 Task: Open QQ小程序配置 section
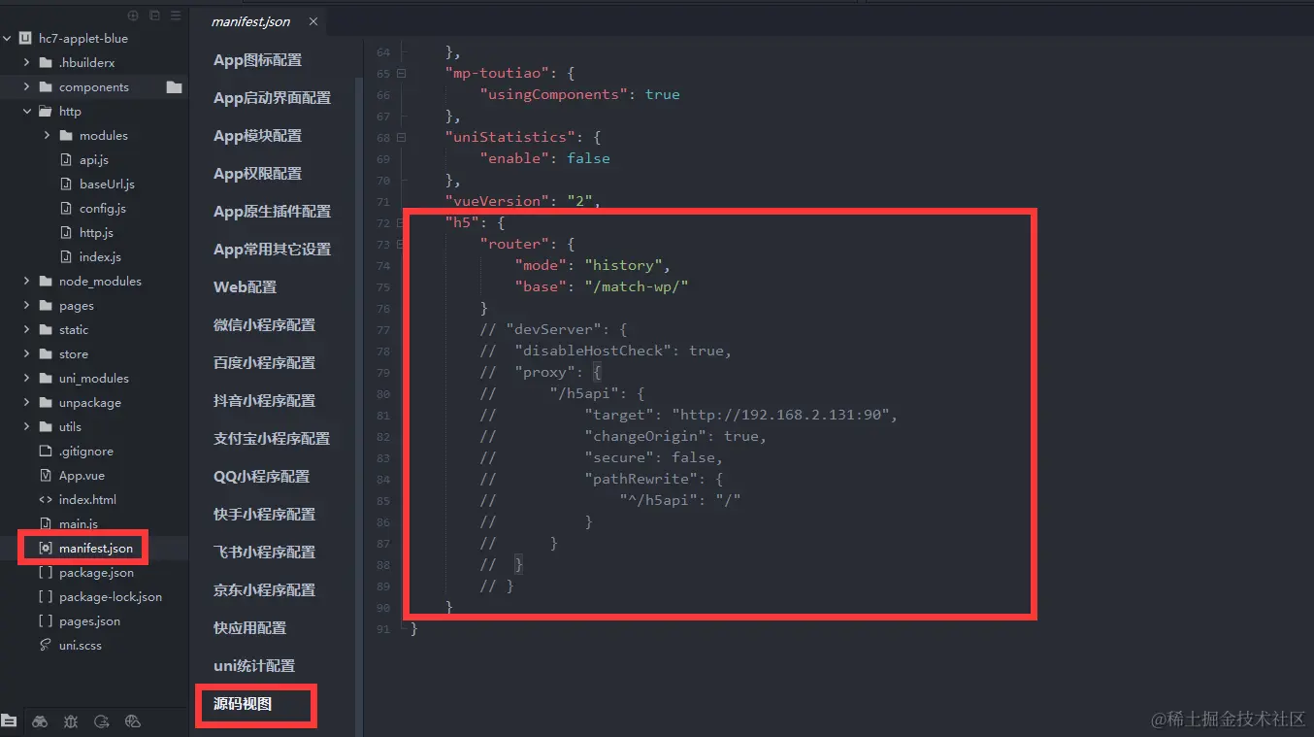pos(261,477)
